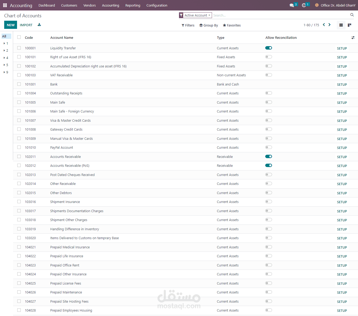Open the chat conversations icon
358x316 pixels.
tap(292, 5)
